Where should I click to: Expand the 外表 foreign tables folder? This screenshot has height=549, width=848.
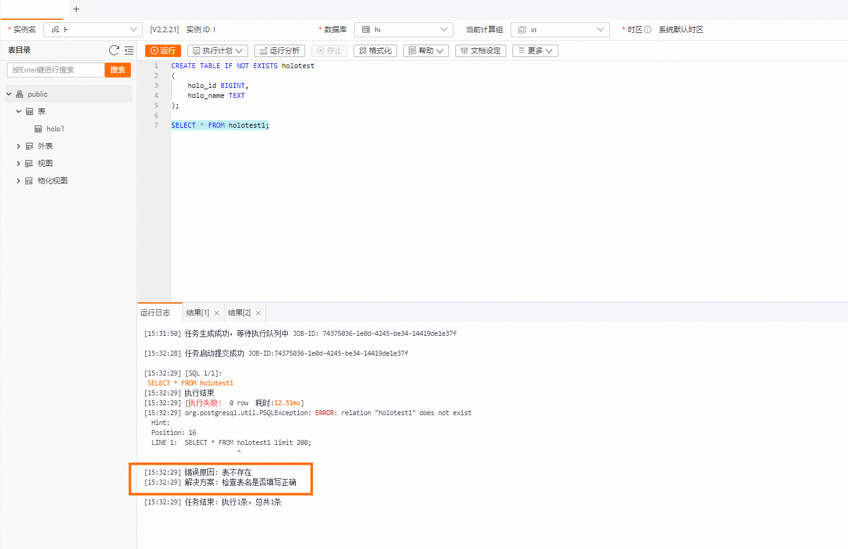[x=19, y=146]
